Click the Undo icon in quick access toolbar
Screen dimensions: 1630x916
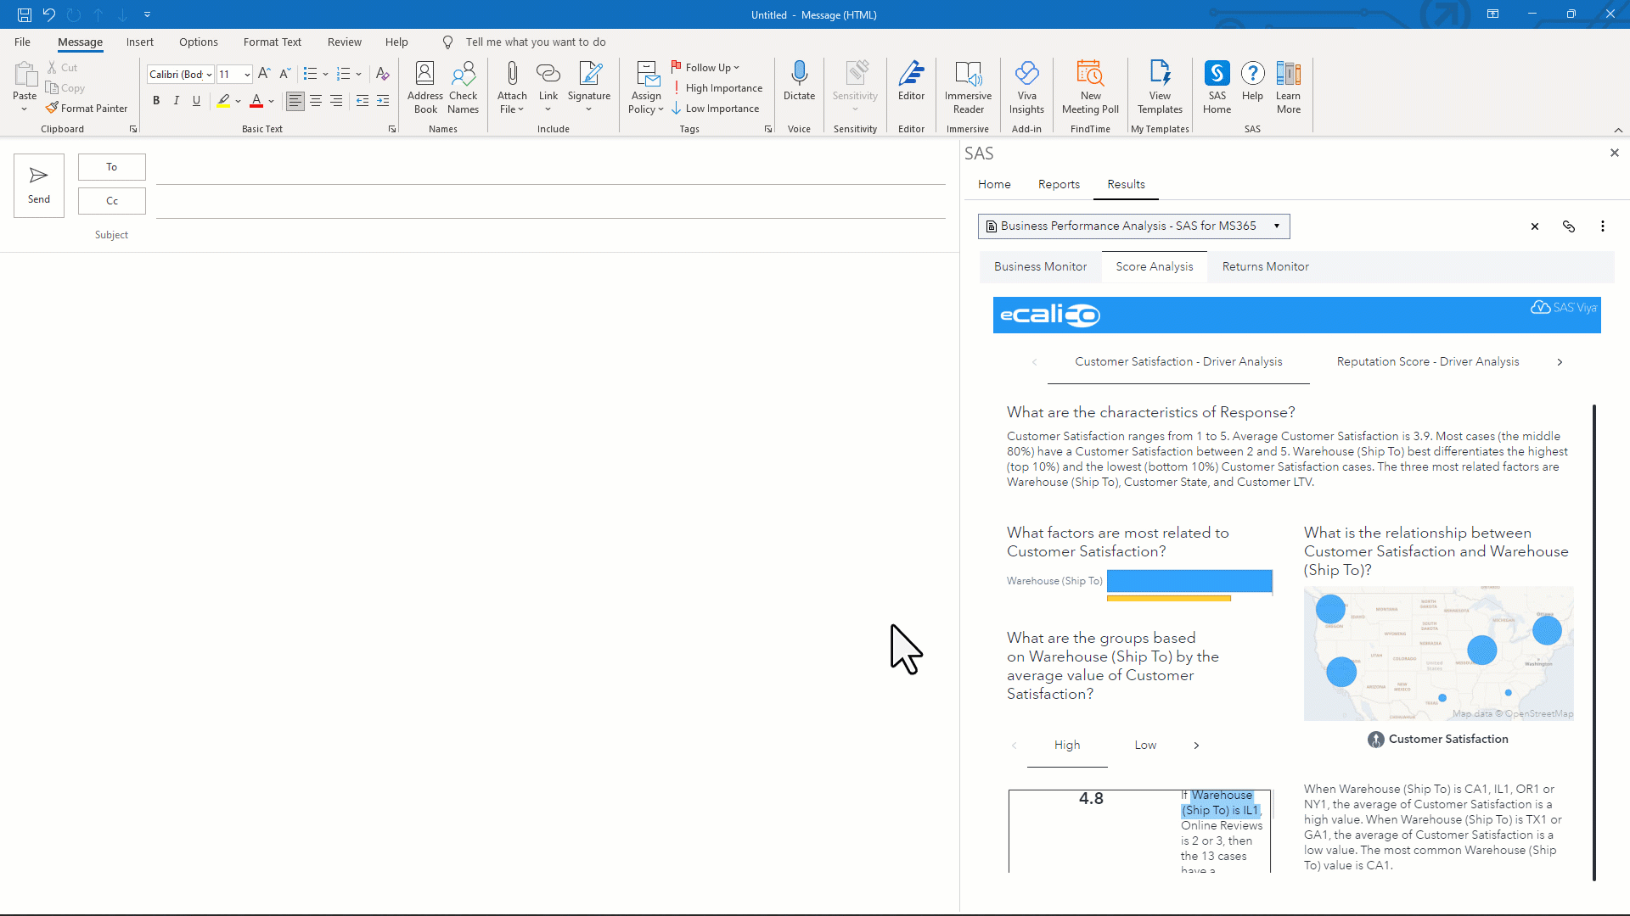(49, 14)
